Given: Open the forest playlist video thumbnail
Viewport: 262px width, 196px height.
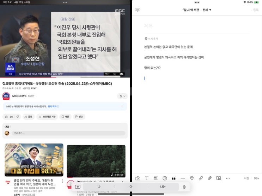Looking at the screenshot, I should (96, 161).
